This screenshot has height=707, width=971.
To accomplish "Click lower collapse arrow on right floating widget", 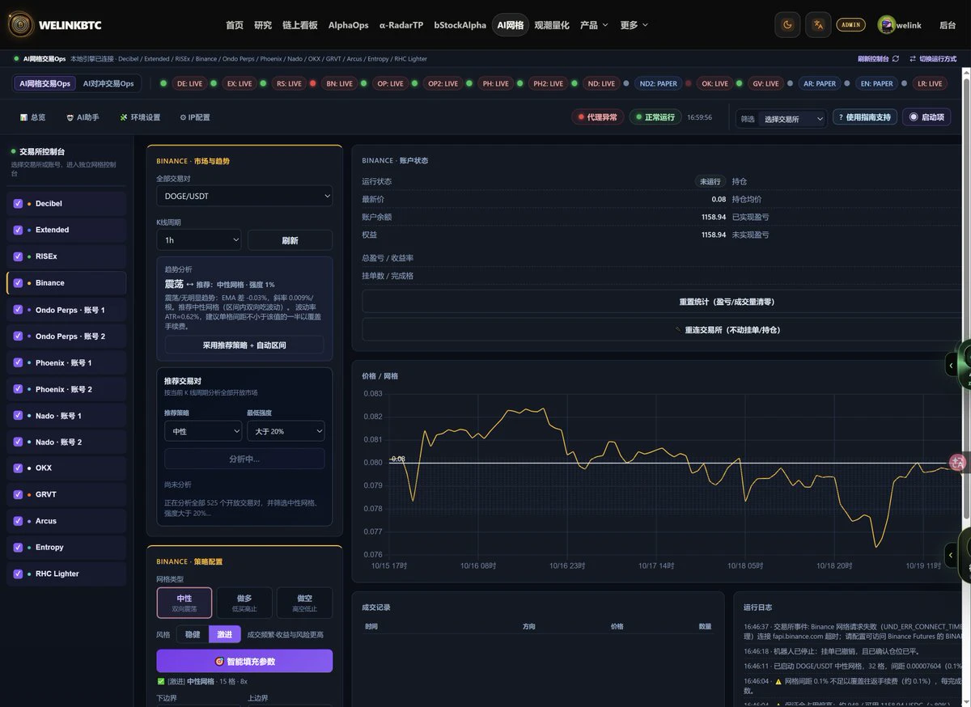I will coord(952,555).
